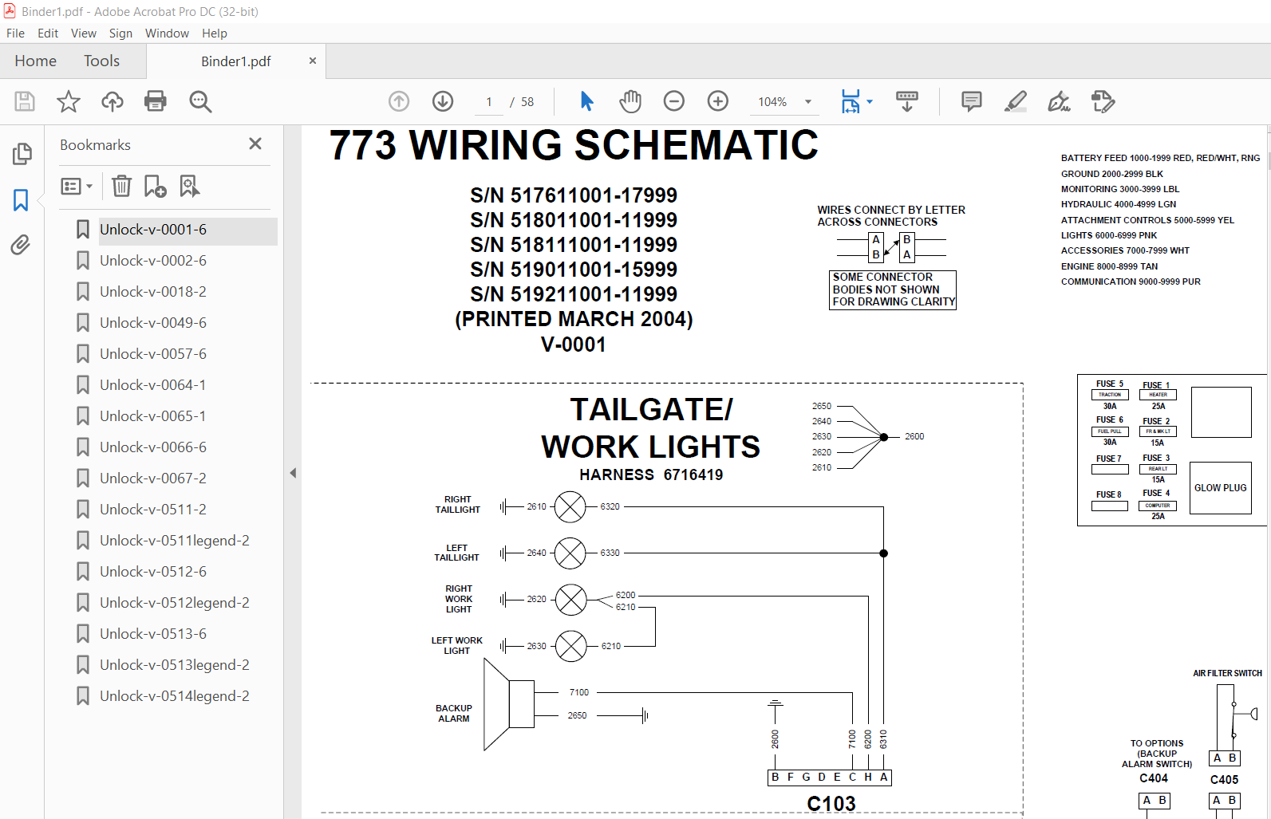This screenshot has width=1271, height=819.
Task: Select bookmark Unlock-v-0512legend-2
Action: click(x=175, y=603)
